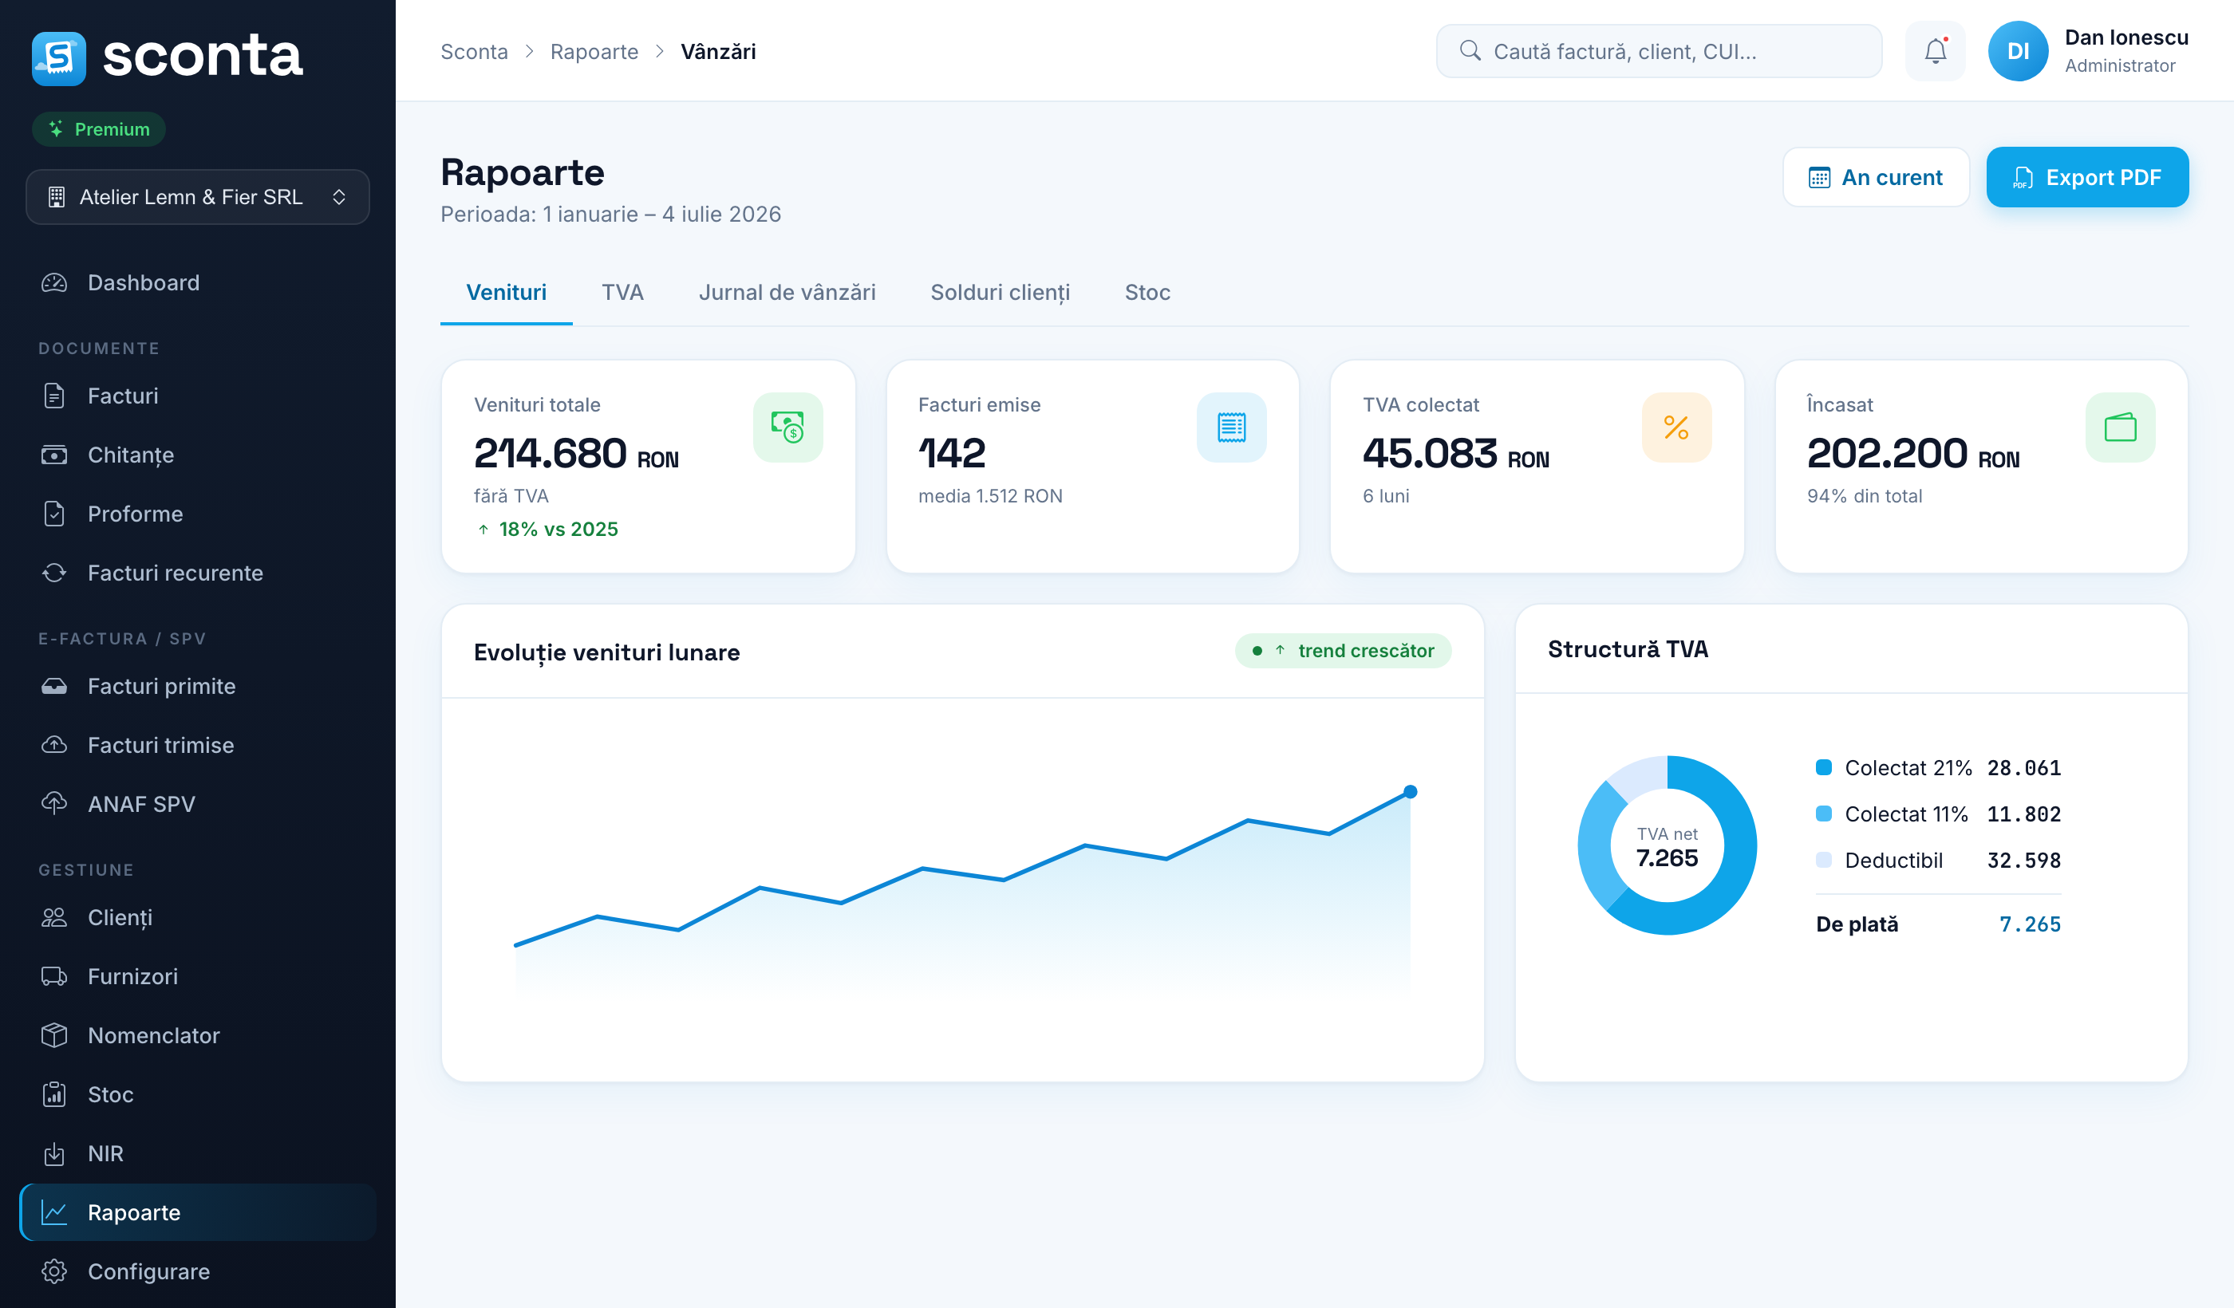Screen dimensions: 2234x1308
Task: Click the Sconta logo icon
Action: click(x=58, y=57)
